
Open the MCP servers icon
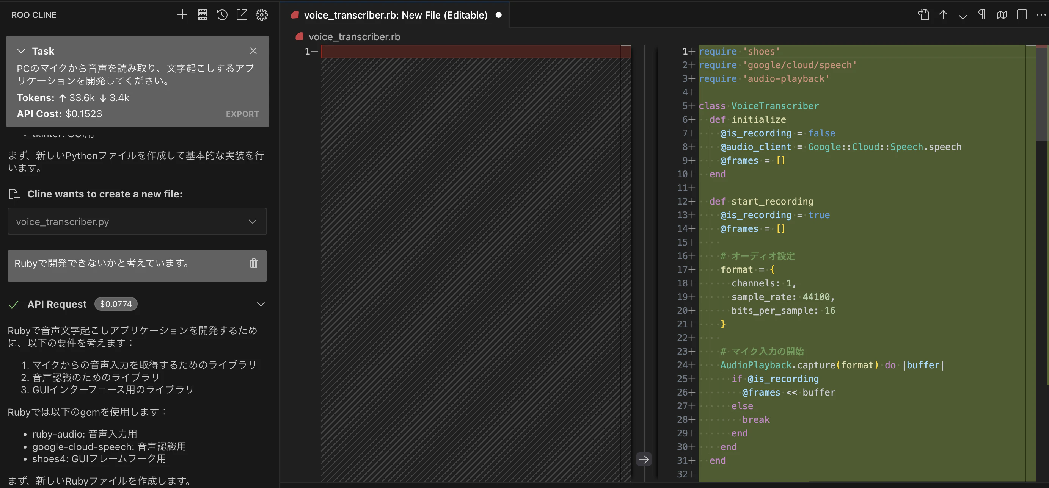click(203, 15)
